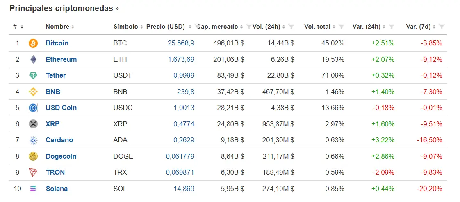Open filter funnel for Precio (USD) column
The image size is (460, 202).
pyautogui.click(x=198, y=27)
